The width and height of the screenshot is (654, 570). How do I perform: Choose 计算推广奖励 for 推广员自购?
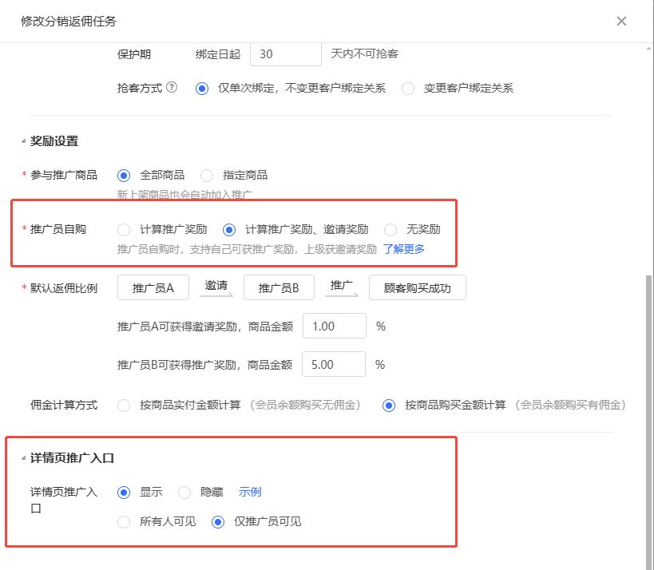pyautogui.click(x=124, y=229)
